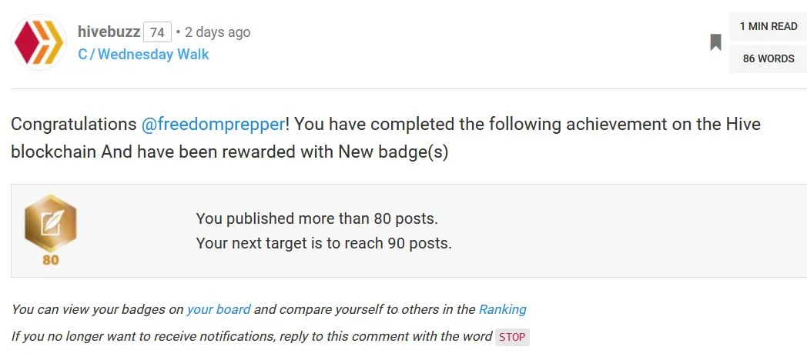Open the Ranking link
Viewport: 807px width, 360px height.
pyautogui.click(x=502, y=309)
